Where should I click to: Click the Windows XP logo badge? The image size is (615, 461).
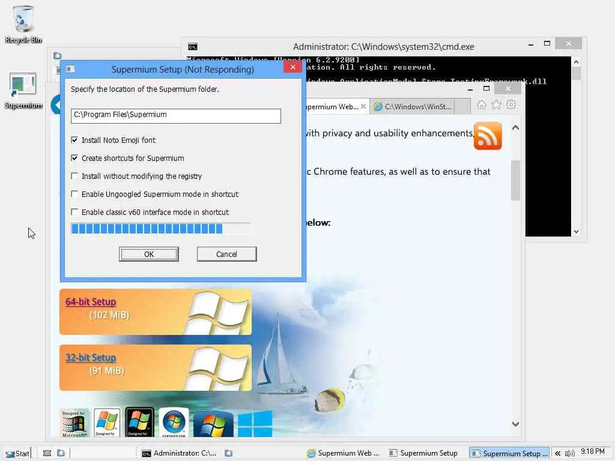tap(107, 422)
